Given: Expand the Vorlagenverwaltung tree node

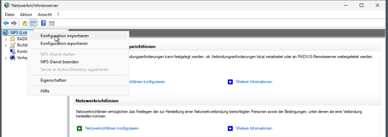Looking at the screenshot, I should [6, 58].
